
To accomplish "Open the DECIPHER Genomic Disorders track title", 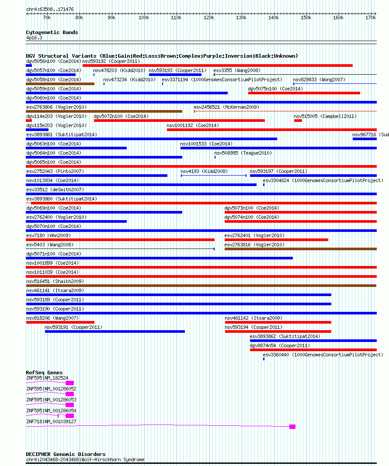I will click(66, 454).
